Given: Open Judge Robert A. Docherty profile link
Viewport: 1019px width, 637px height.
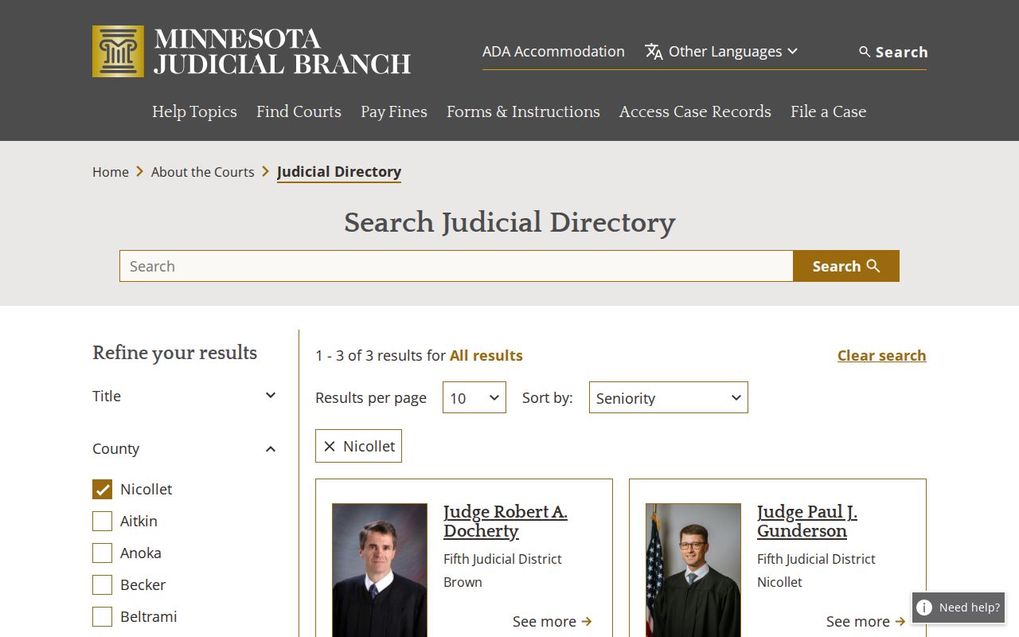Looking at the screenshot, I should point(506,522).
